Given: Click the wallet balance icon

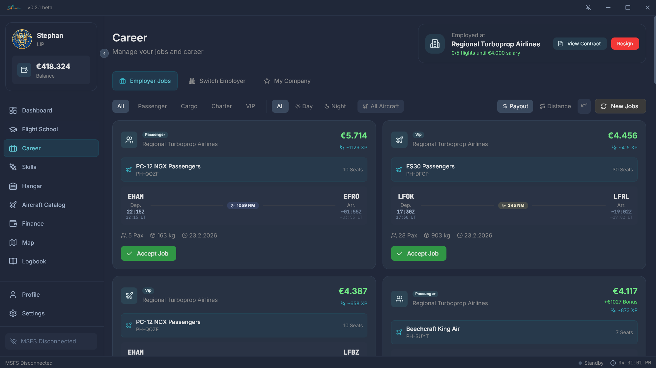Looking at the screenshot, I should [24, 70].
